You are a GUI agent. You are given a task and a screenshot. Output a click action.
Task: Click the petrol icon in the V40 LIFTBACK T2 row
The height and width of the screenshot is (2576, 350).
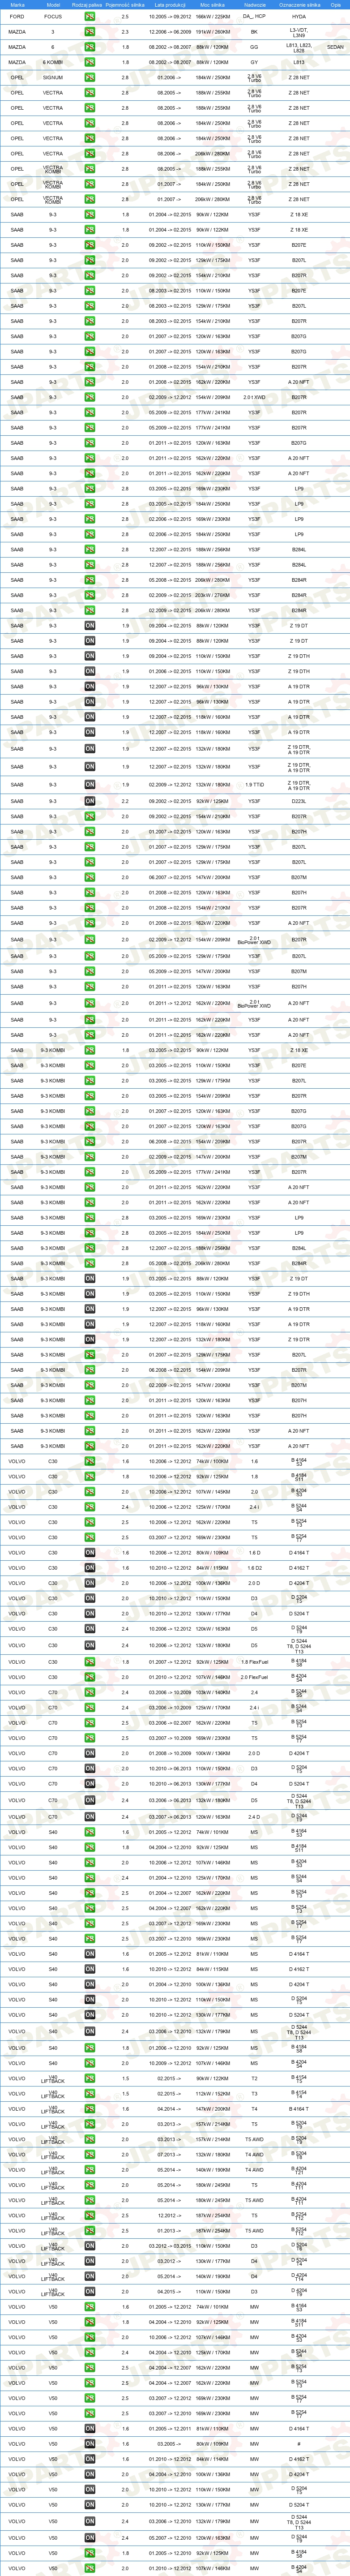(90, 2078)
